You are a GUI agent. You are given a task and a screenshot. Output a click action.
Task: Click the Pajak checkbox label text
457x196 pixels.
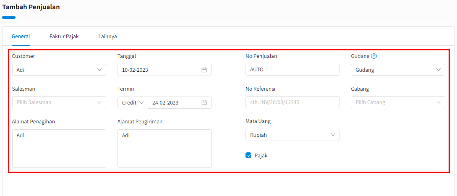pos(261,156)
